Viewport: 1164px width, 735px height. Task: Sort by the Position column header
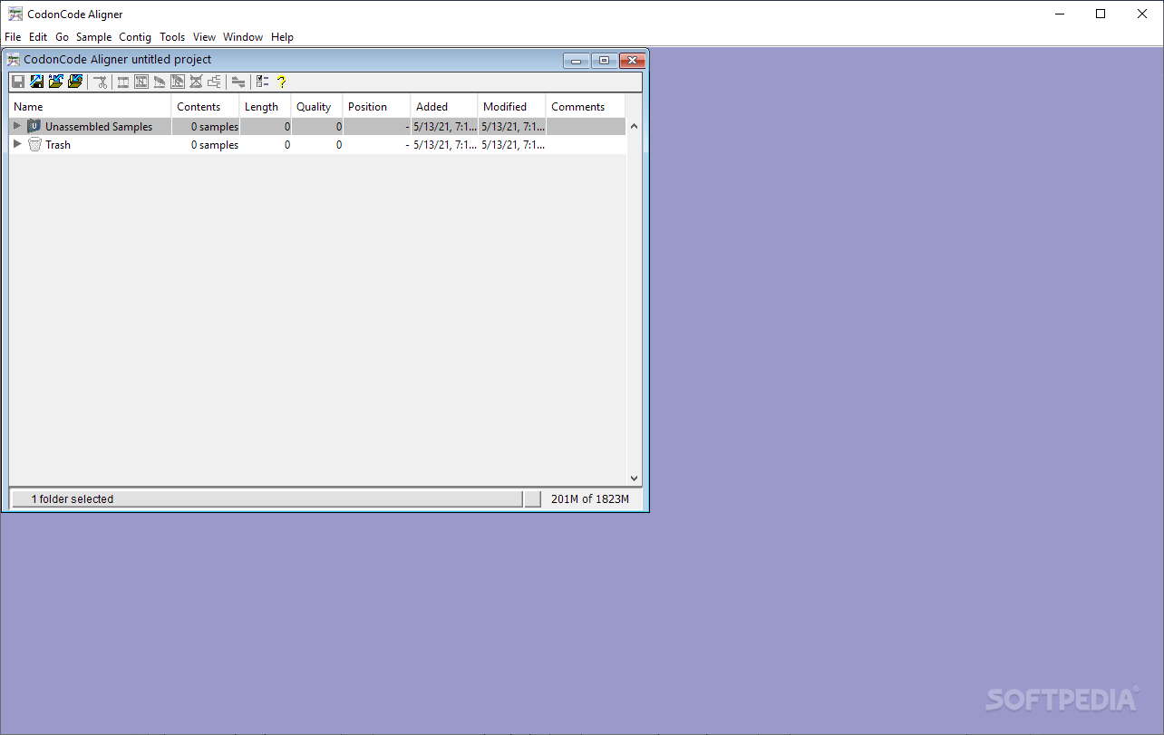[376, 106]
